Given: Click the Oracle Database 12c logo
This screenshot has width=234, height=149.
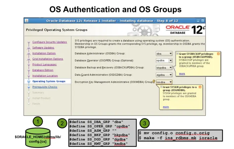Looking at the screenshot, I should point(185,30).
